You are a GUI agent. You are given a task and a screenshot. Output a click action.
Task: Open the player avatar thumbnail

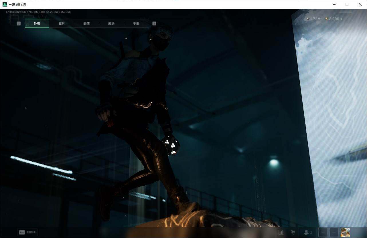[x=345, y=232]
